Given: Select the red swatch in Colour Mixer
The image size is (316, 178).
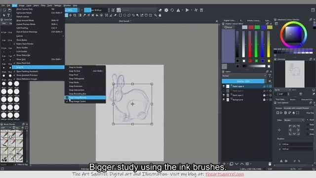Looking at the screenshot, I should point(251,27).
